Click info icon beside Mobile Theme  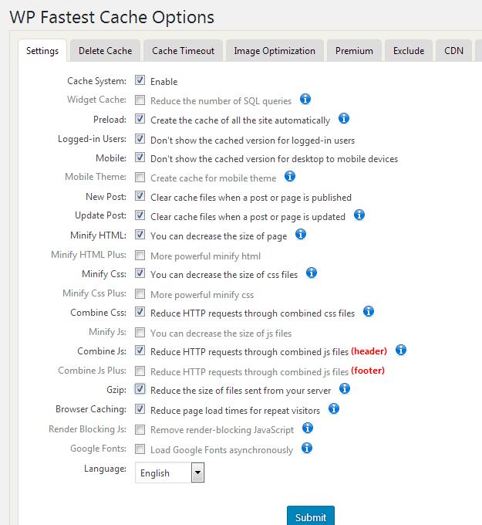point(290,176)
